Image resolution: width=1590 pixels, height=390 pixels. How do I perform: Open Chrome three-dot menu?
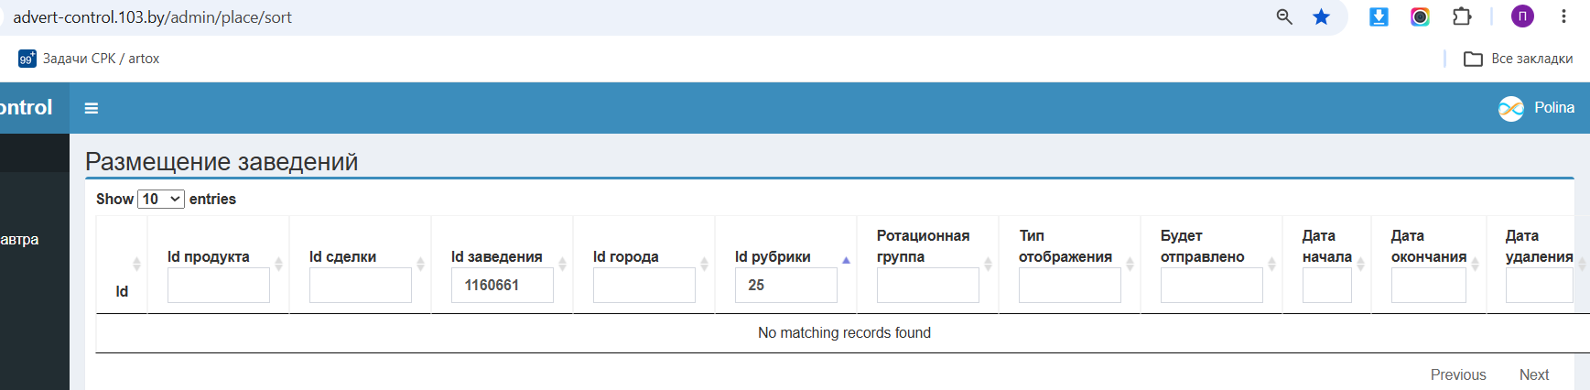coord(1564,16)
